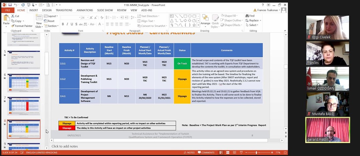Click Convert to SmartArt
Image resolution: width=360 pixels, height=156 pixels.
[x=152, y=26]
